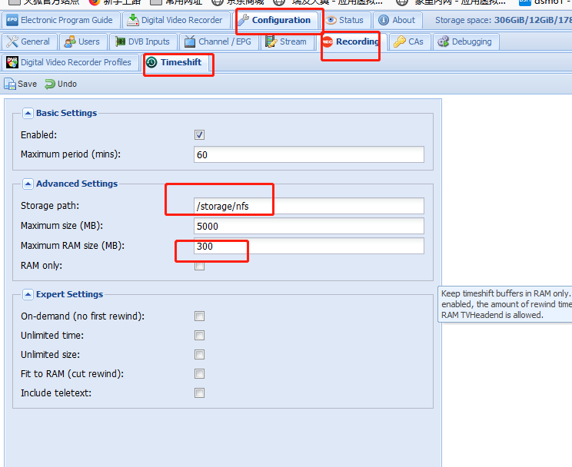Open the Digital Video Recorder tab

(176, 20)
